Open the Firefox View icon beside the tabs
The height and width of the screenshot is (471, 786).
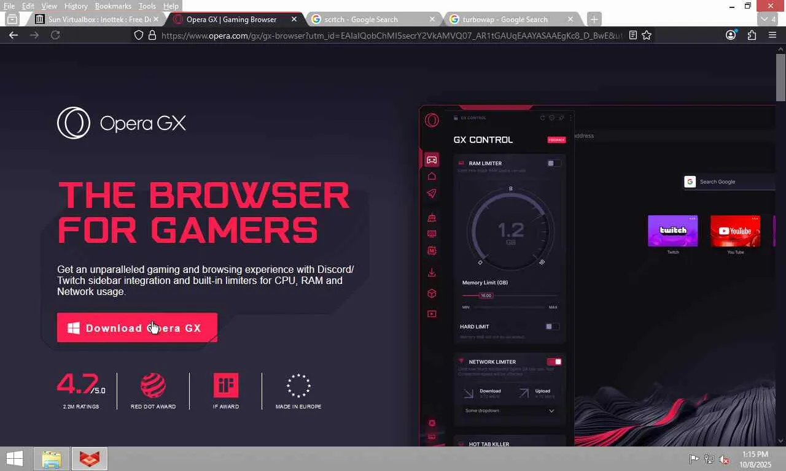pos(12,19)
